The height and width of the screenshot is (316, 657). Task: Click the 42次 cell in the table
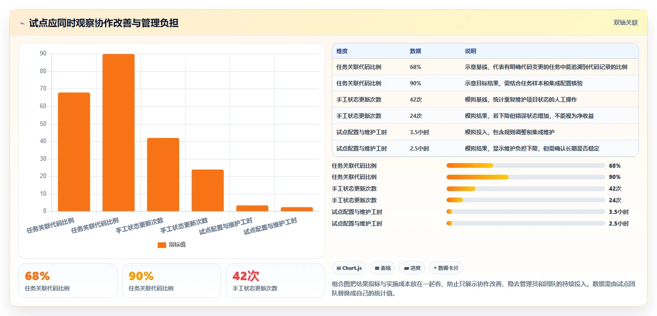tap(416, 100)
